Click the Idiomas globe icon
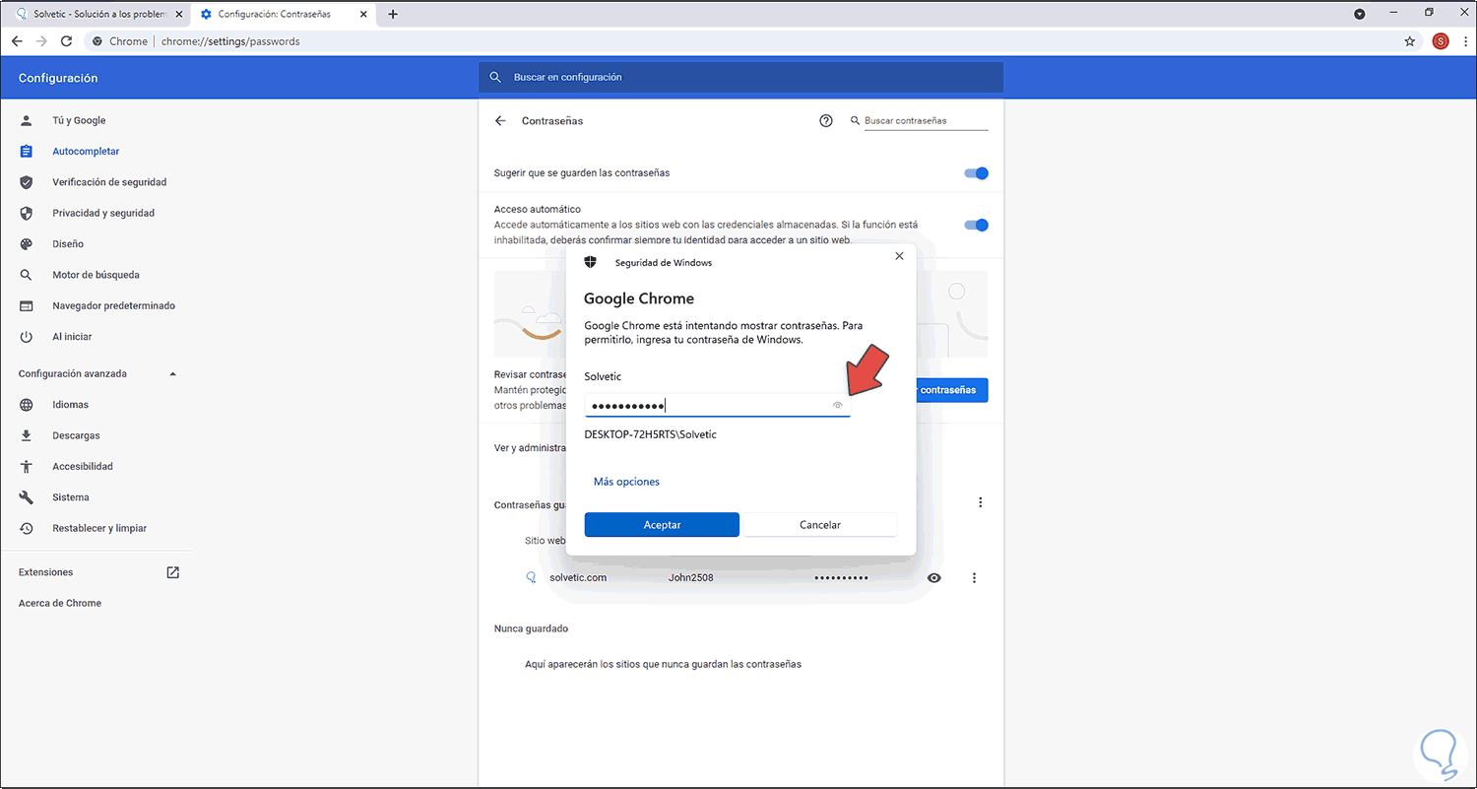1477x789 pixels. 27,405
